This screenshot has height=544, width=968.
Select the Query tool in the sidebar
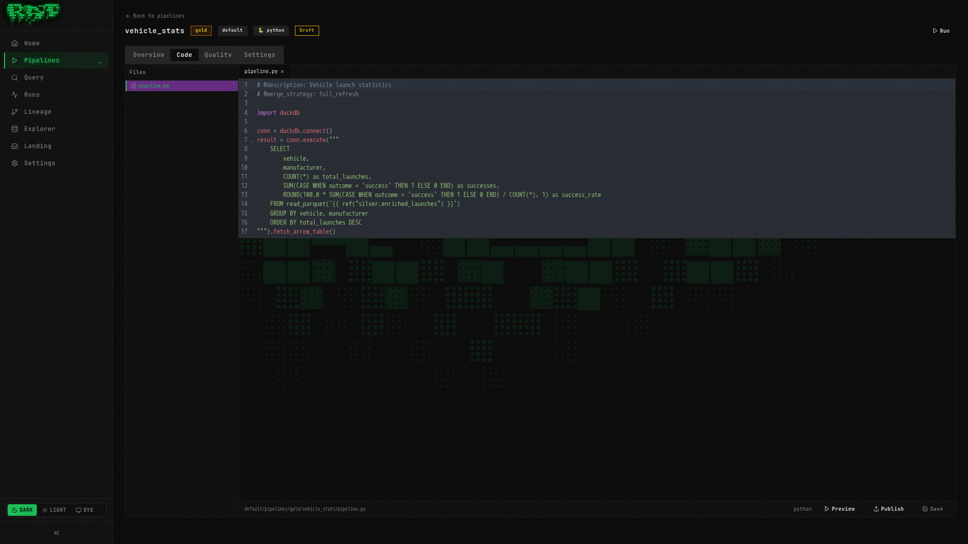[34, 77]
